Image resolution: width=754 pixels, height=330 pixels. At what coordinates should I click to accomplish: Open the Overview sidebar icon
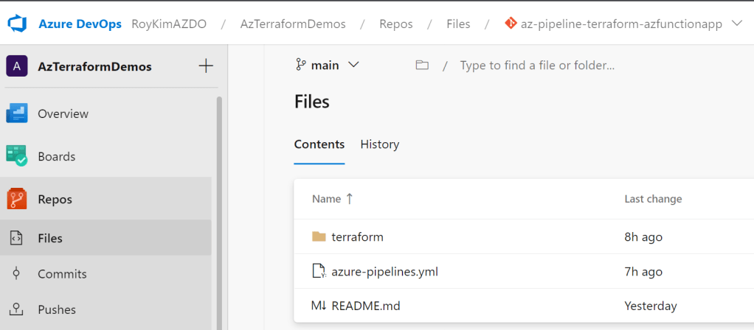(17, 113)
